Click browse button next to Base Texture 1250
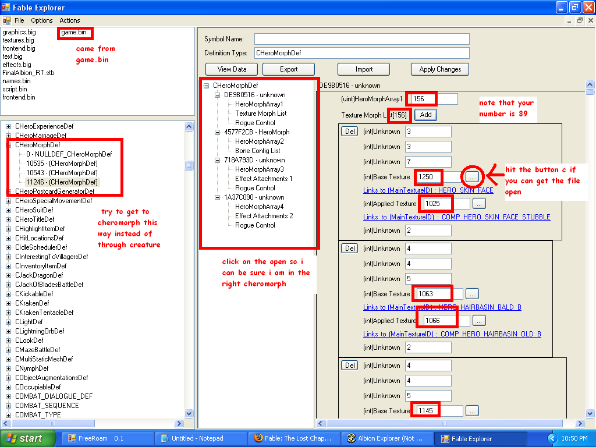This screenshot has width=596, height=447. [472, 176]
